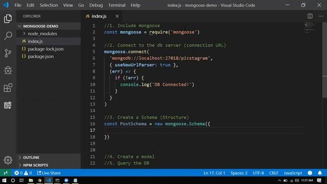Expand the node_modules folder
The width and height of the screenshot is (327, 184).
click(49, 34)
